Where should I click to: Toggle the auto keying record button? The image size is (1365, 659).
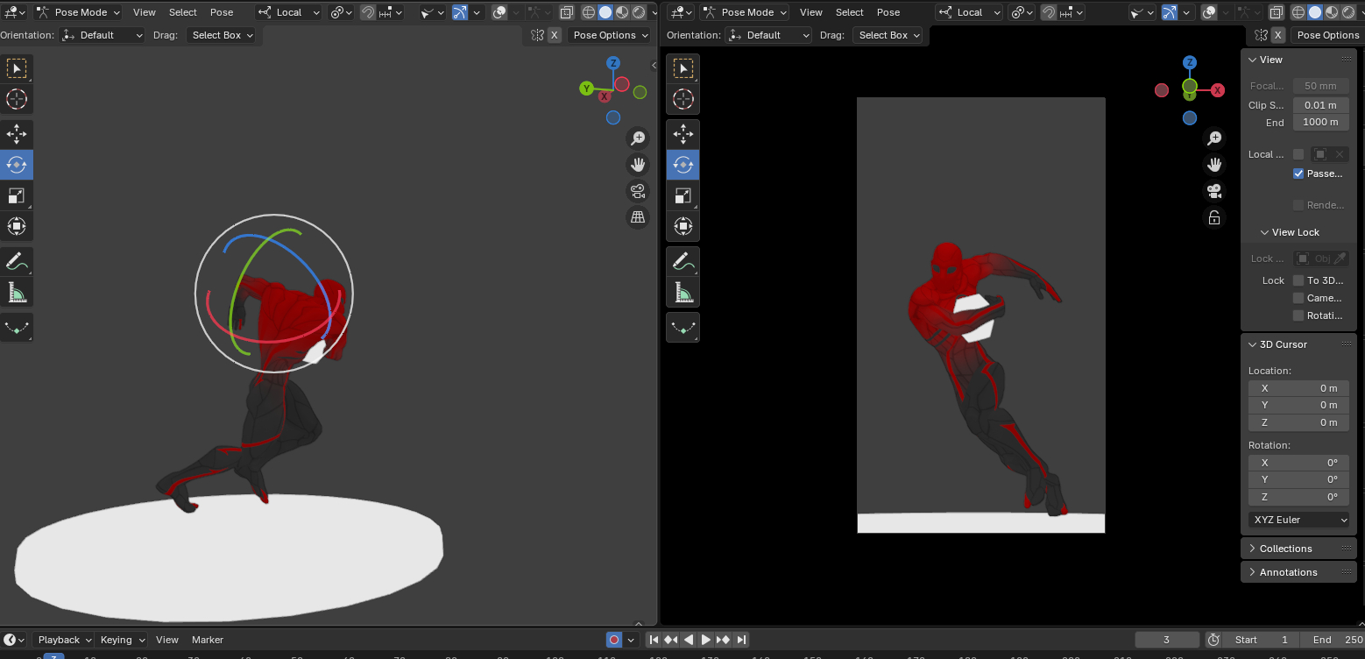point(614,640)
